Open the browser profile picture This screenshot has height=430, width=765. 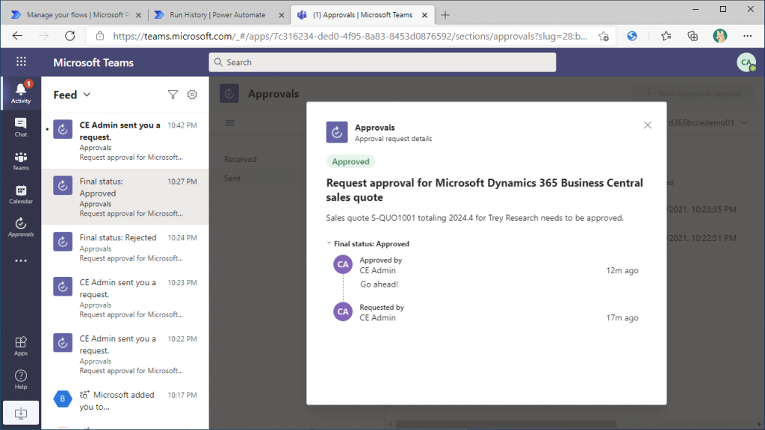pos(720,36)
